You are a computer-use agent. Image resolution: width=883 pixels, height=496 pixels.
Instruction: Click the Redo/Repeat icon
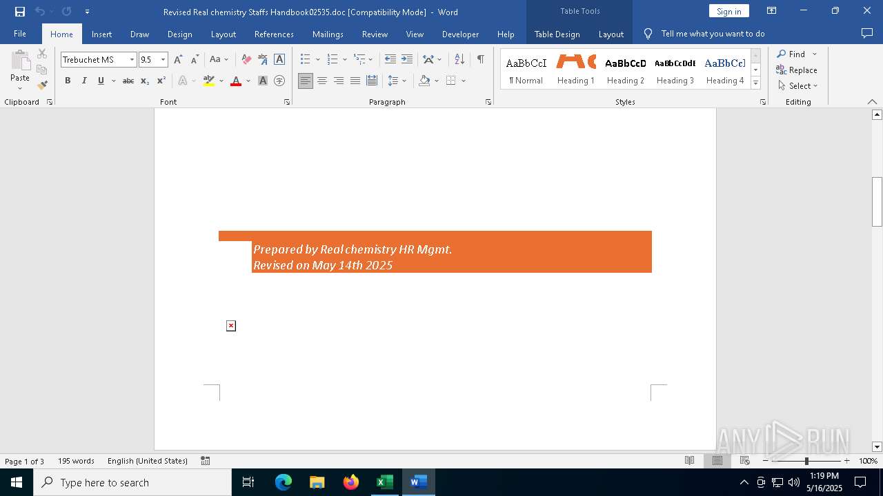coord(66,12)
